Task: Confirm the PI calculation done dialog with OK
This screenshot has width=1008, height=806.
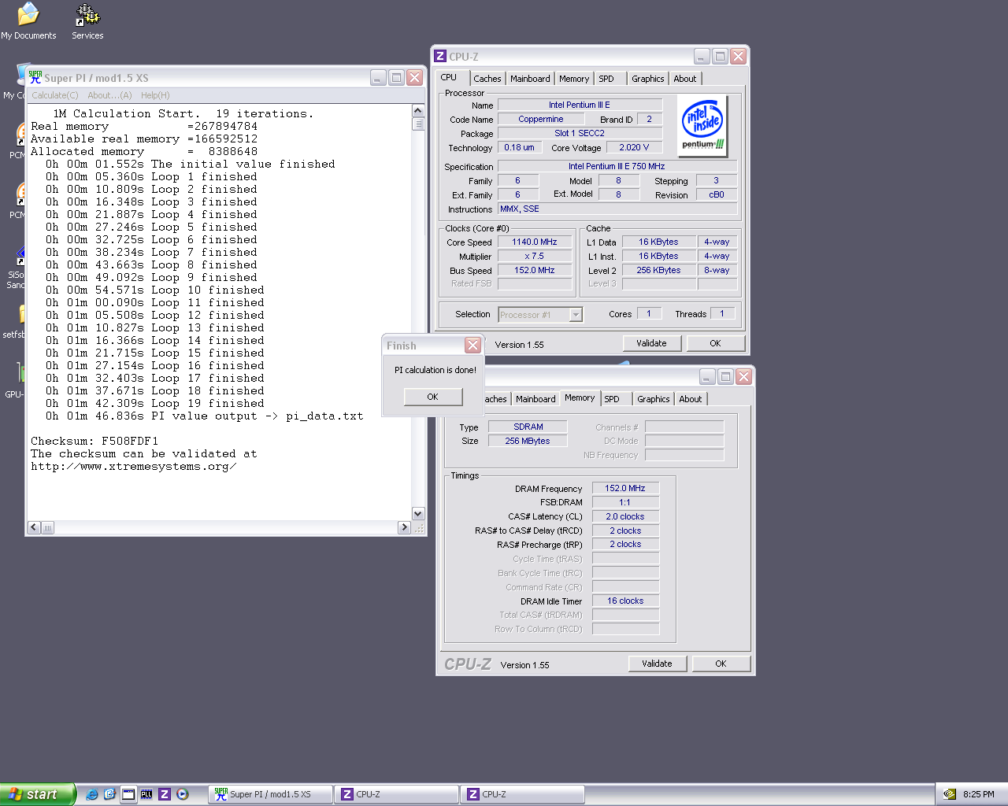Action: 432,397
